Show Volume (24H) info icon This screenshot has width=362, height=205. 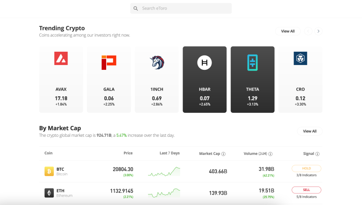click(270, 154)
